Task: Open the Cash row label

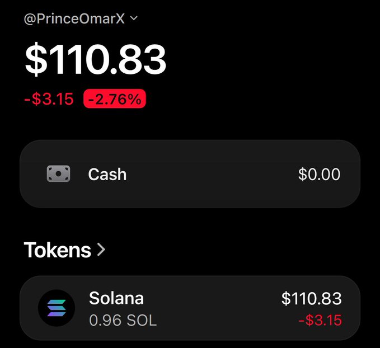Action: point(107,174)
